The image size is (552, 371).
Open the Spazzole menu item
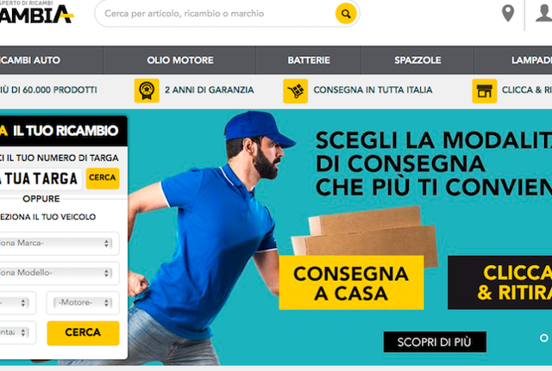click(x=417, y=60)
